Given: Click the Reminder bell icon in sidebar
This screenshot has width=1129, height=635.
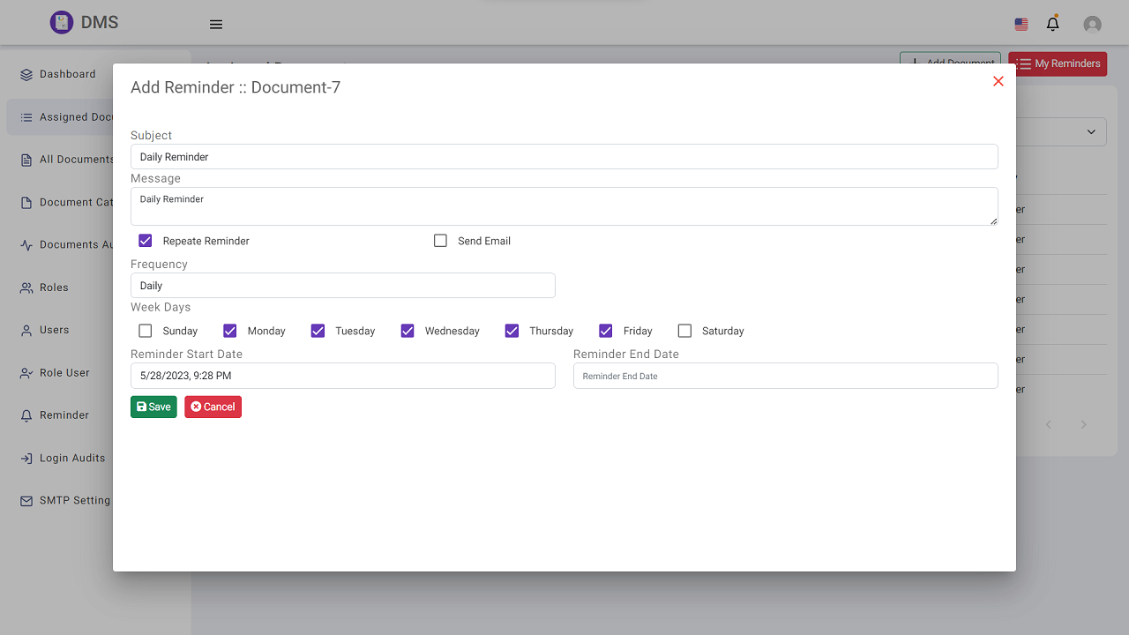Looking at the screenshot, I should (x=26, y=415).
